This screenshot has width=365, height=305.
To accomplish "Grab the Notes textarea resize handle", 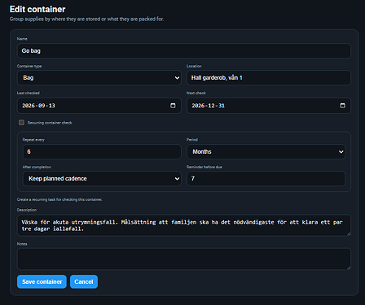I will [x=349, y=268].
